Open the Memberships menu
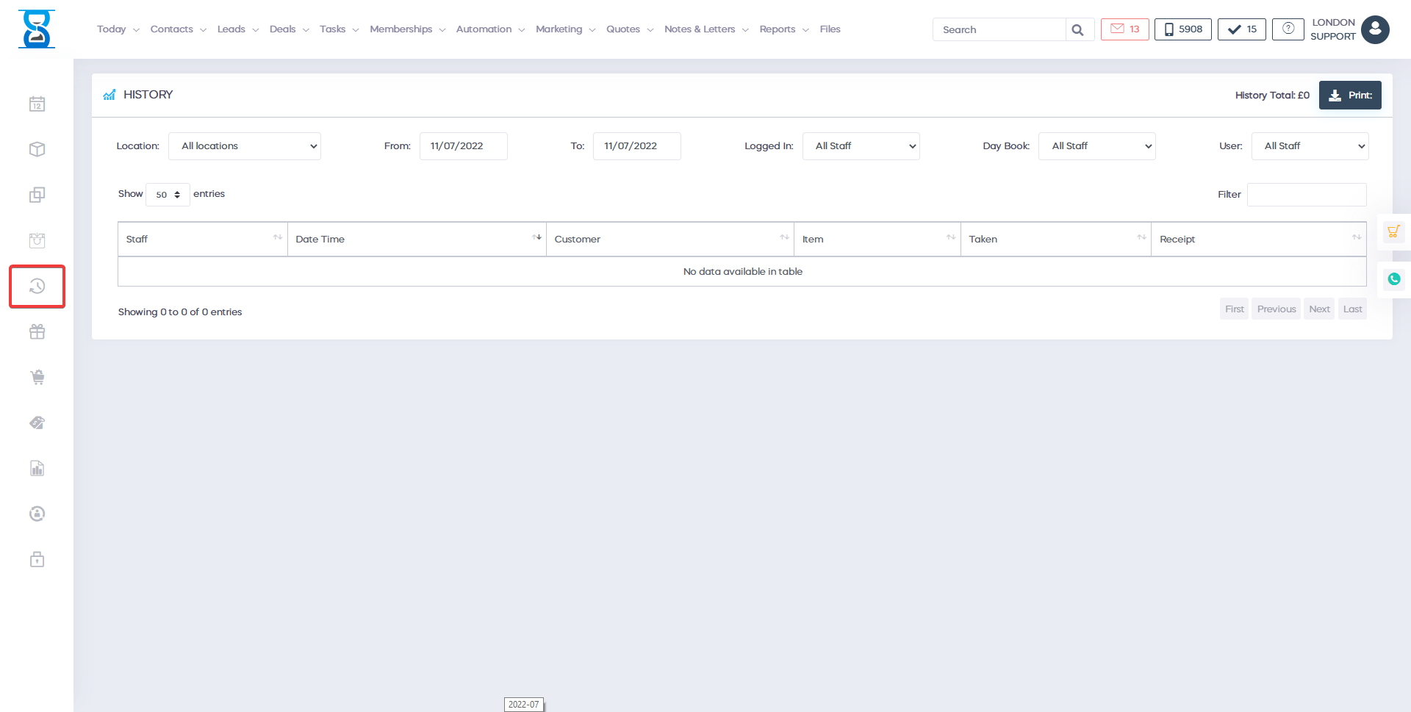Screen dimensions: 1411x712 coord(401,29)
